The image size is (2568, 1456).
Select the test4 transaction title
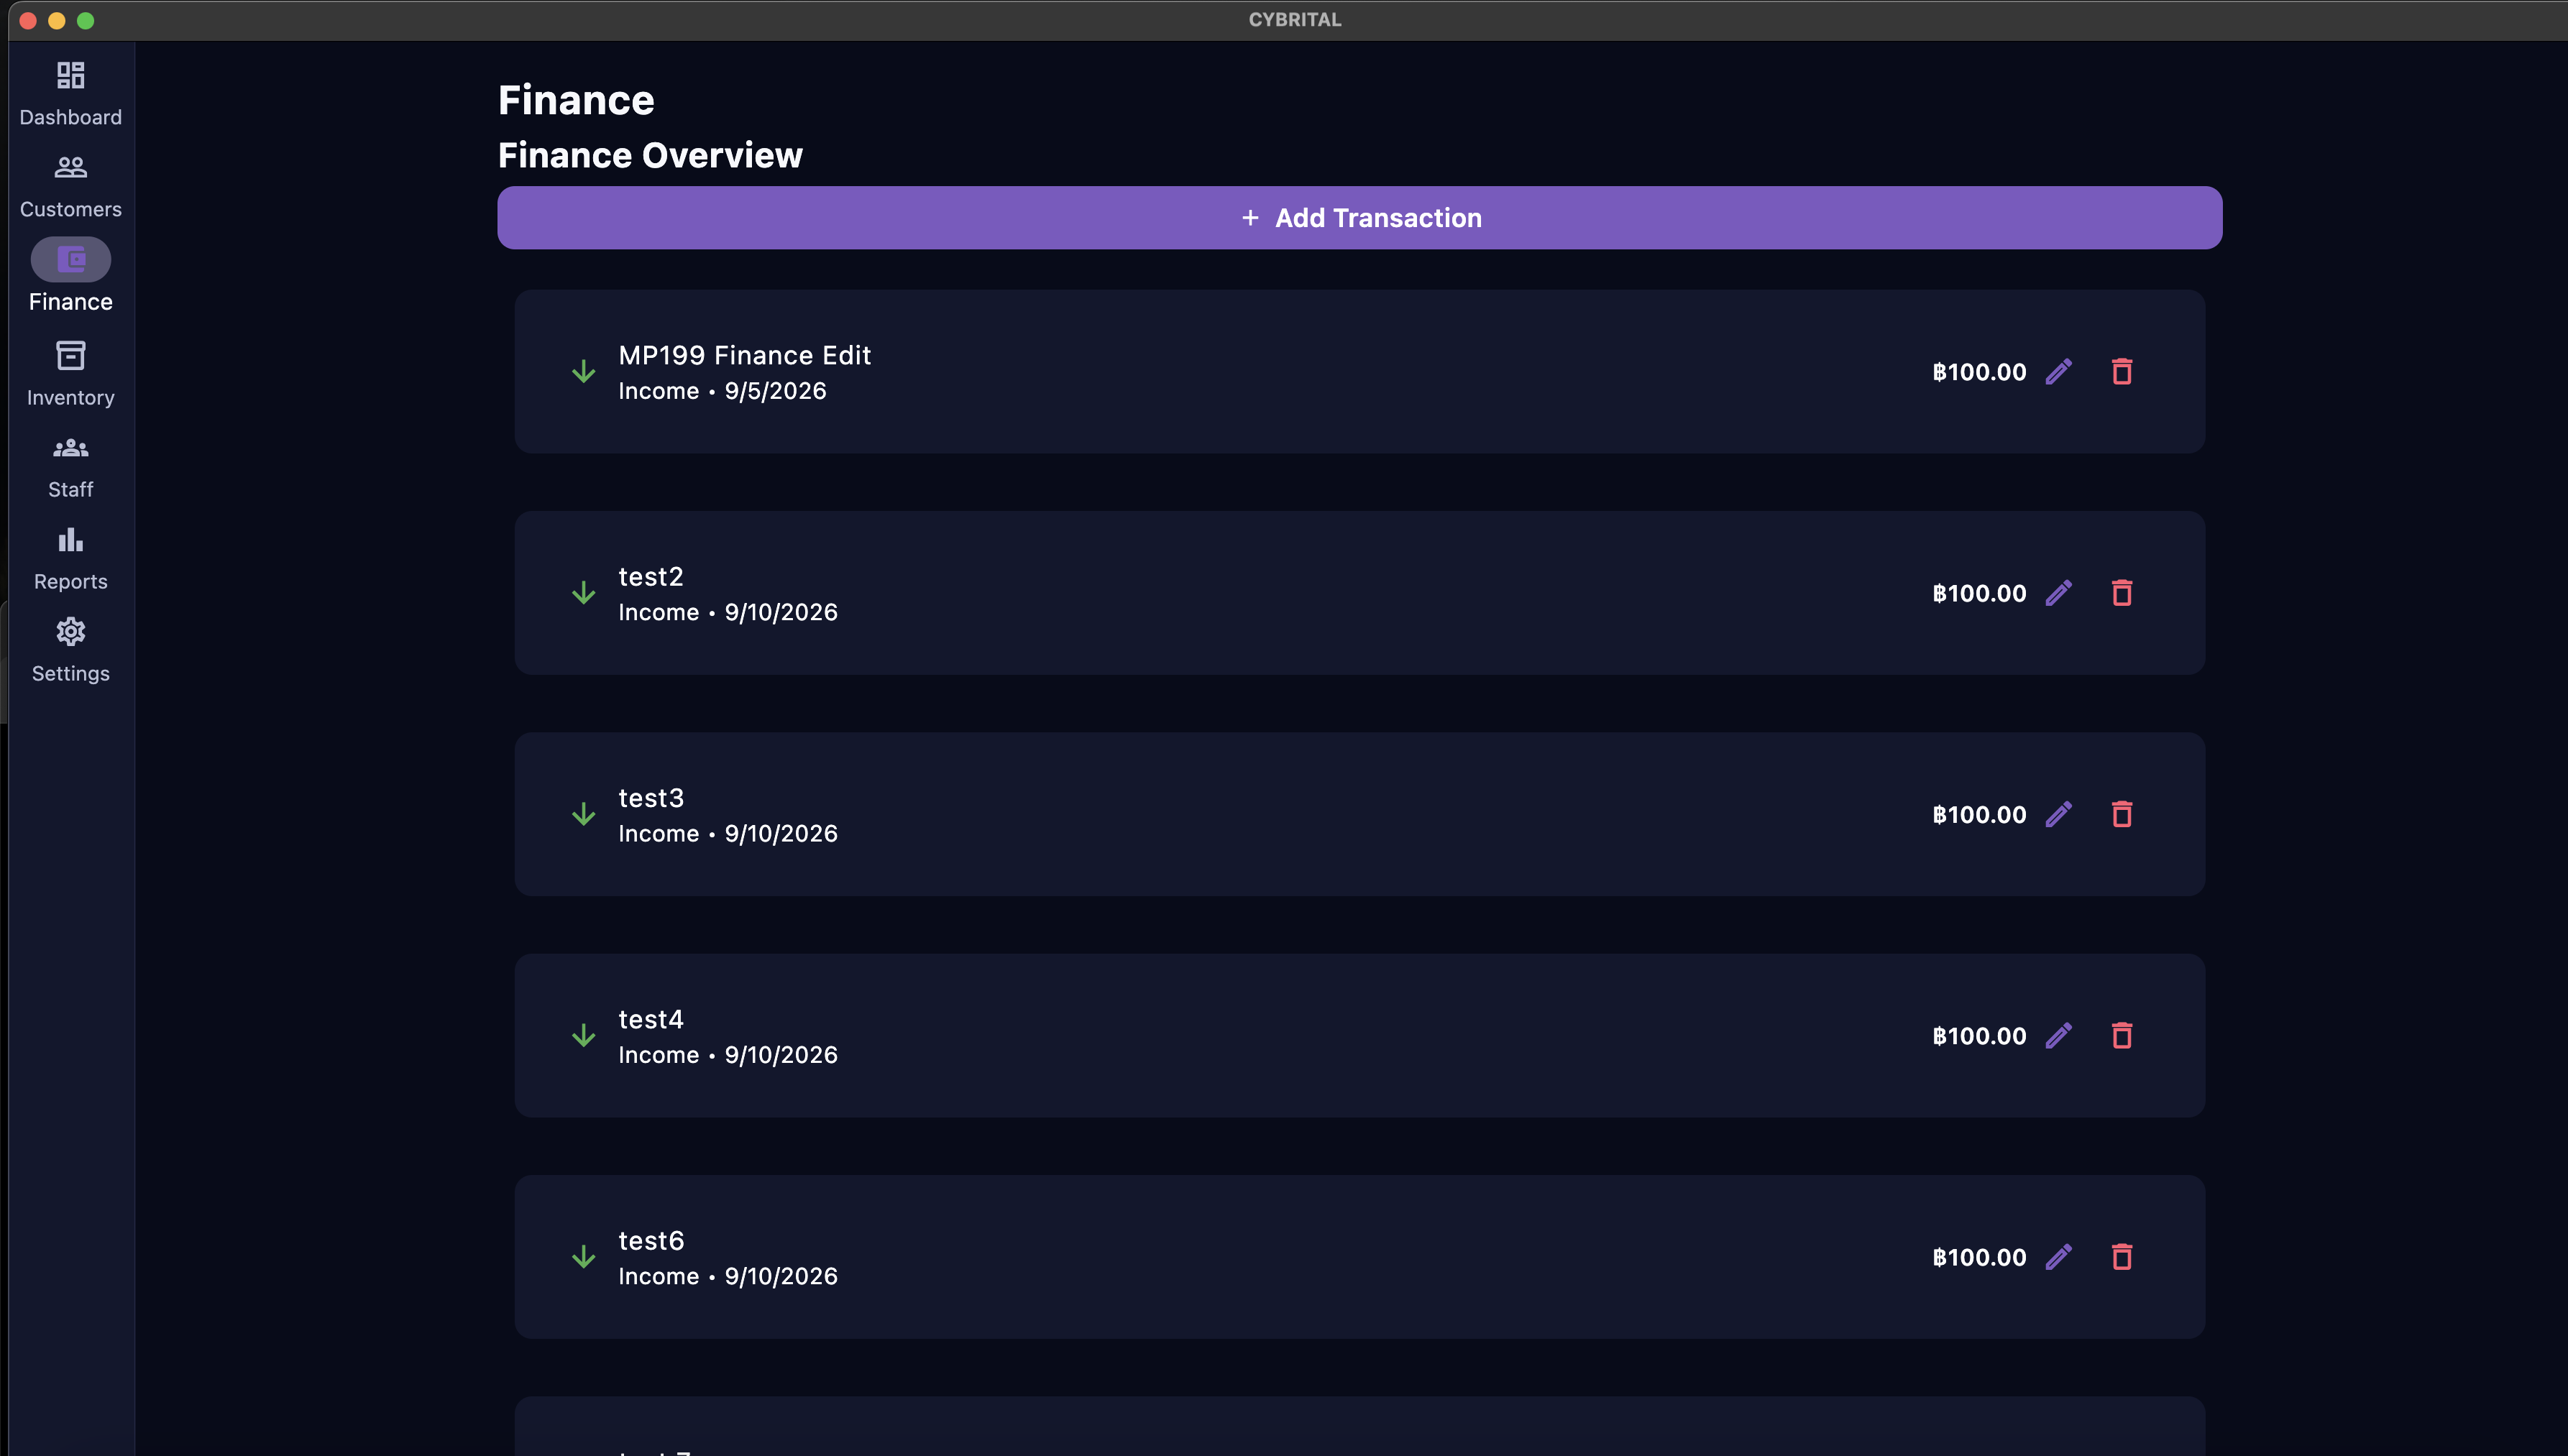coord(651,1019)
